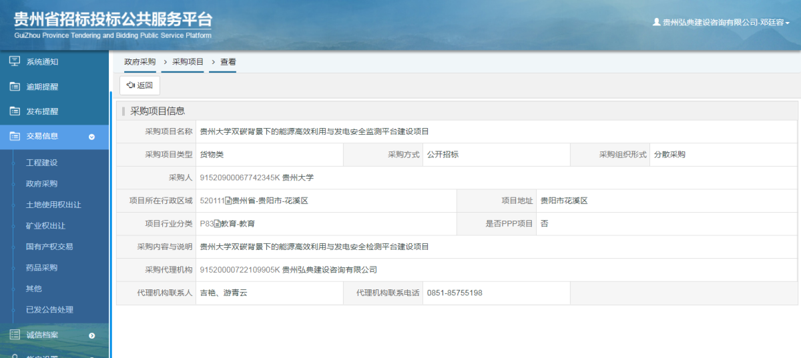Click the 系统通知 monitor icon
This screenshot has height=358, width=801.
tap(15, 62)
